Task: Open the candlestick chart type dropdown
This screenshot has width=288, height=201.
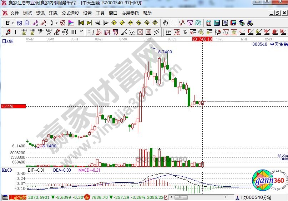Action: [56, 23]
